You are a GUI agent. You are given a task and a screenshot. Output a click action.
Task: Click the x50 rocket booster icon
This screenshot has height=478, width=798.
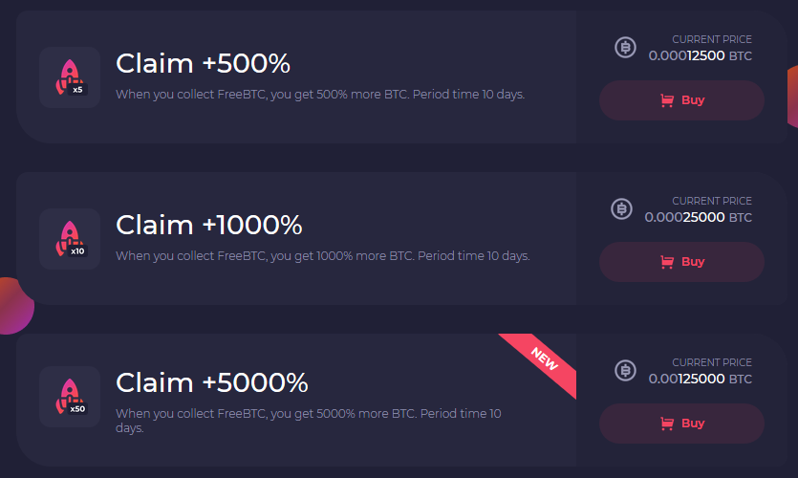(70, 397)
